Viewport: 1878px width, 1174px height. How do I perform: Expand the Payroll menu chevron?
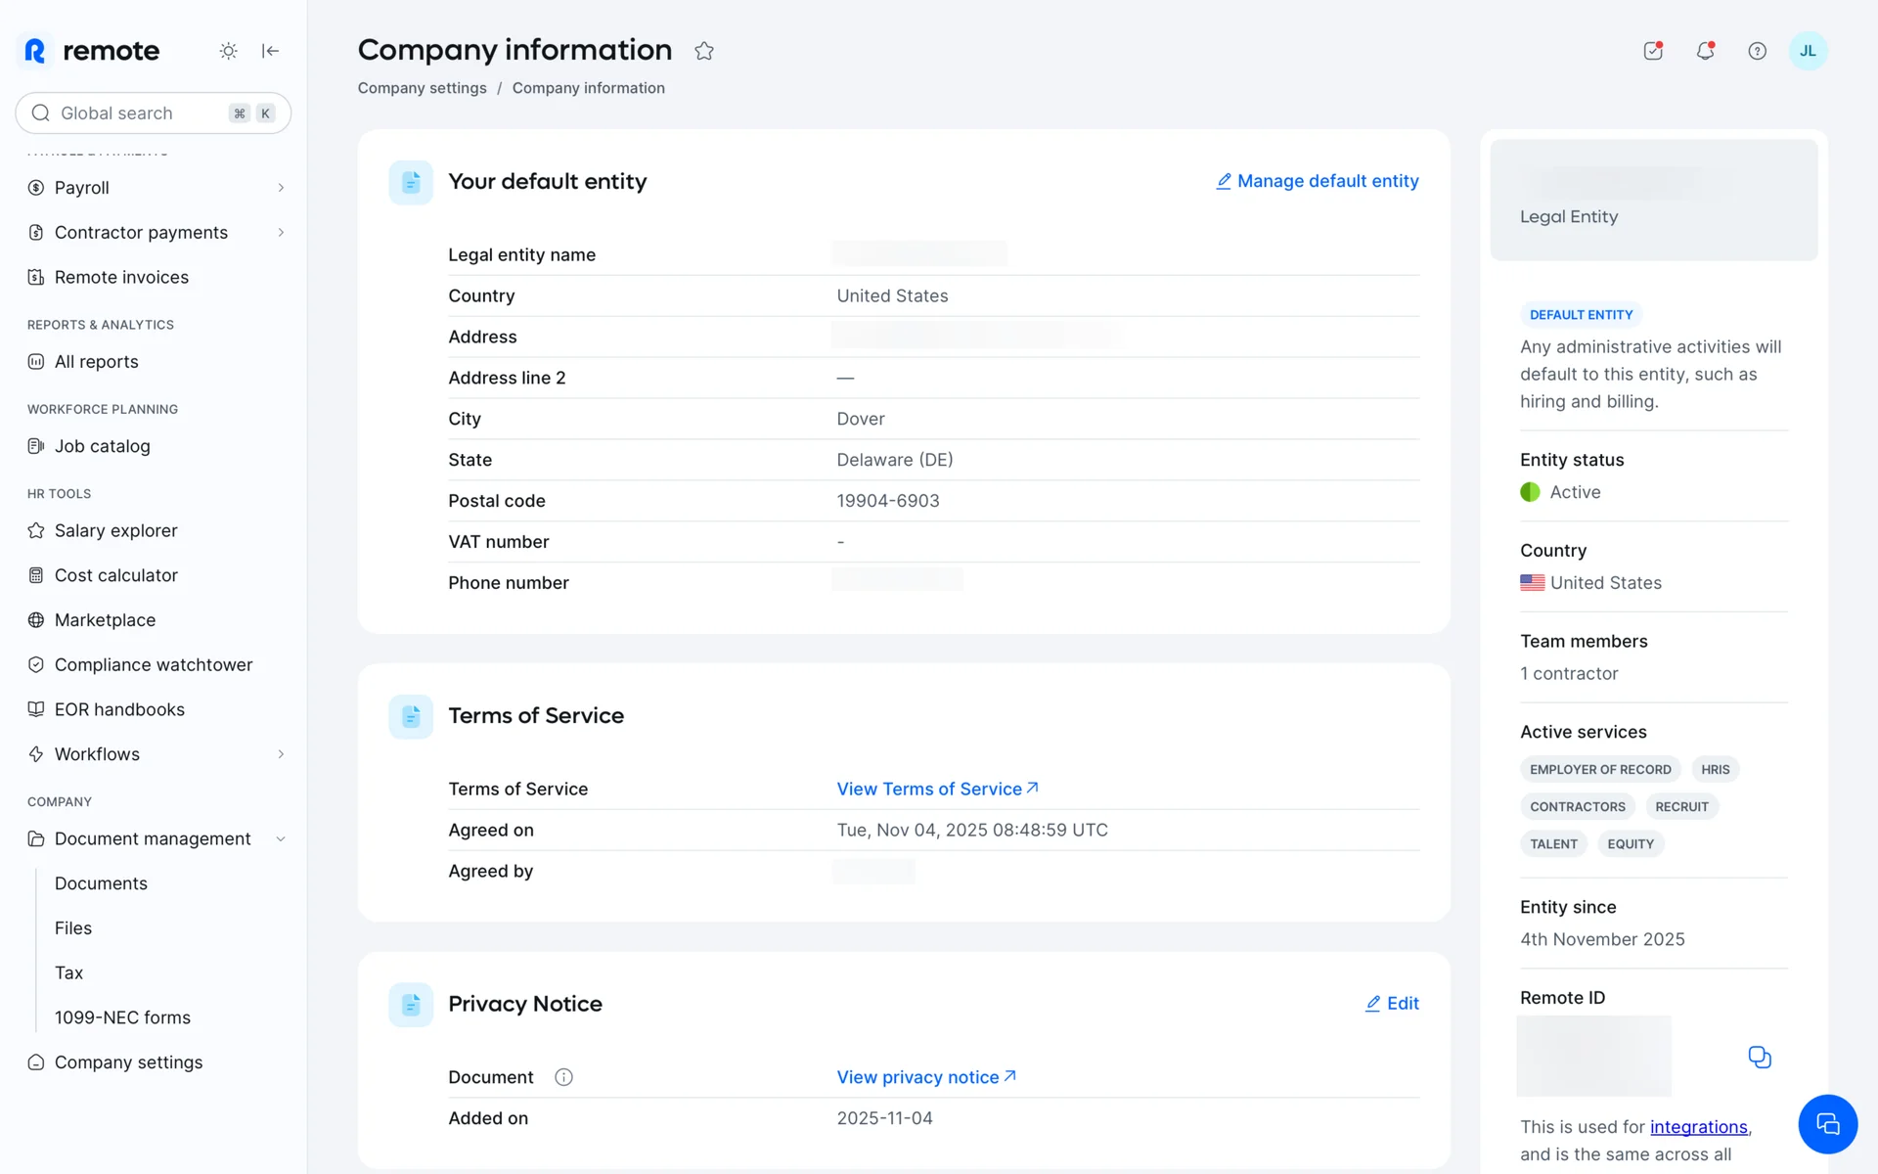click(281, 188)
